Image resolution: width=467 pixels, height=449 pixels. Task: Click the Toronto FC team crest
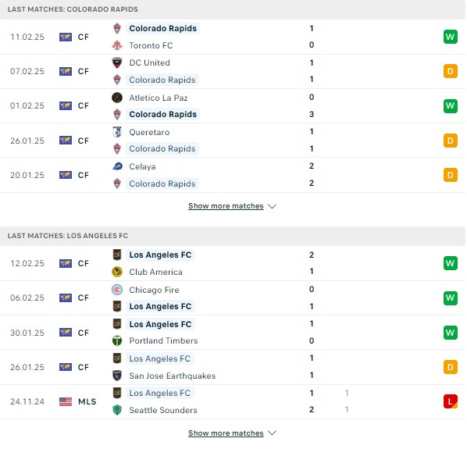click(117, 45)
